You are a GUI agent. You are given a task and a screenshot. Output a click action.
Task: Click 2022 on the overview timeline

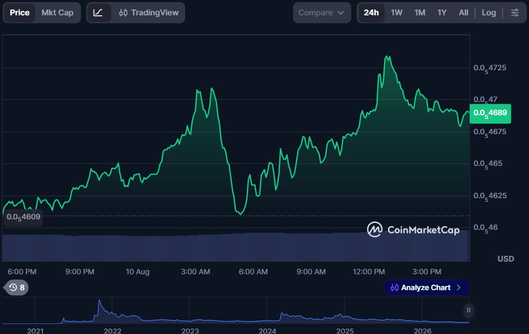(x=112, y=331)
